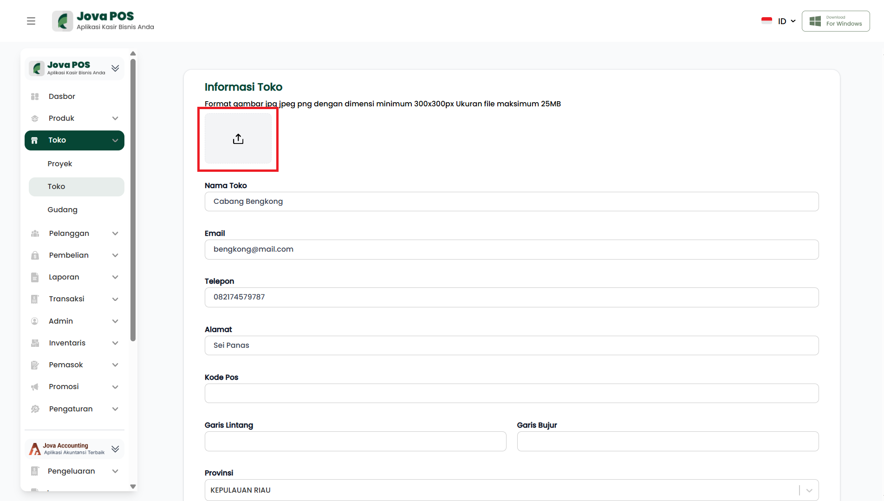Click the Windows logo download icon
This screenshot has width=884, height=501.
coord(815,21)
